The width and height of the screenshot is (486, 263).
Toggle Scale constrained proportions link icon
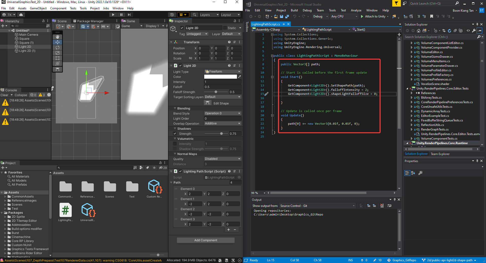pos(191,58)
